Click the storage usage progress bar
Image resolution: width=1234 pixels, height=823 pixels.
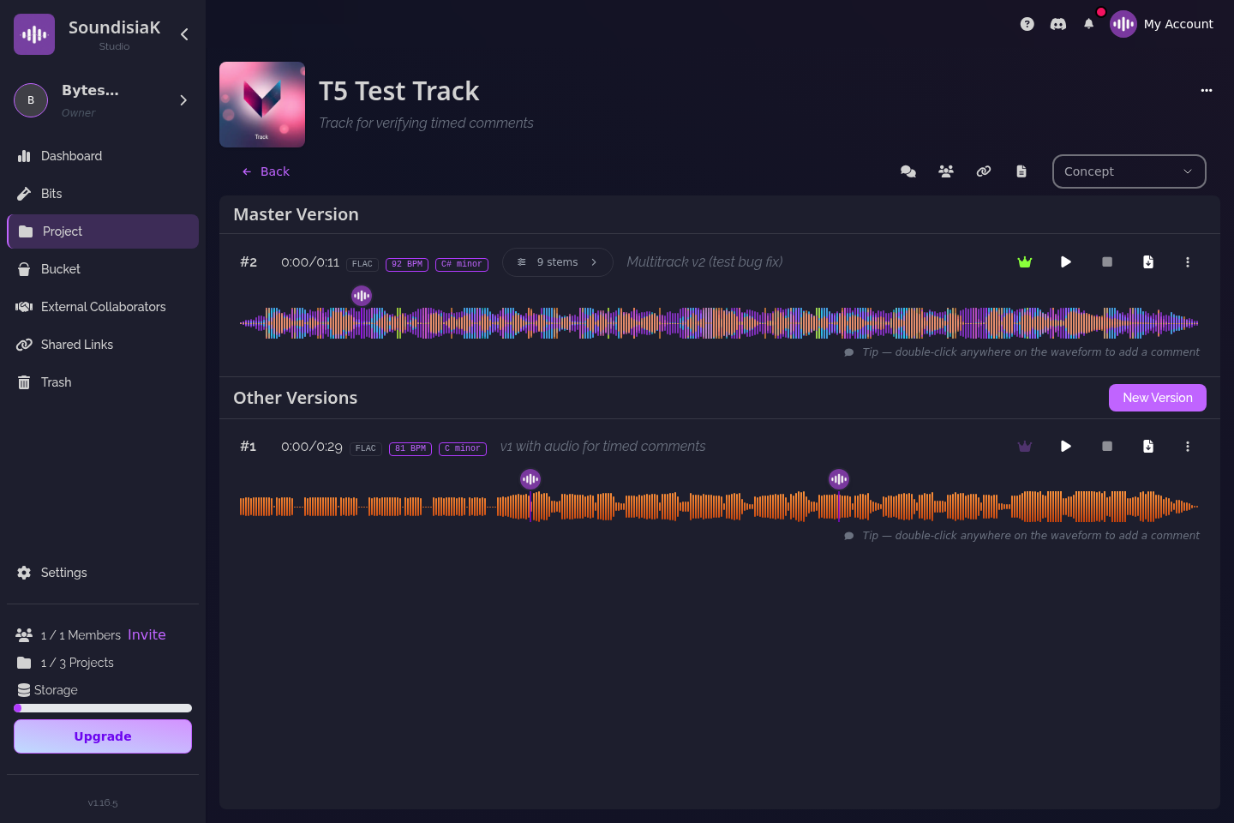[103, 708]
